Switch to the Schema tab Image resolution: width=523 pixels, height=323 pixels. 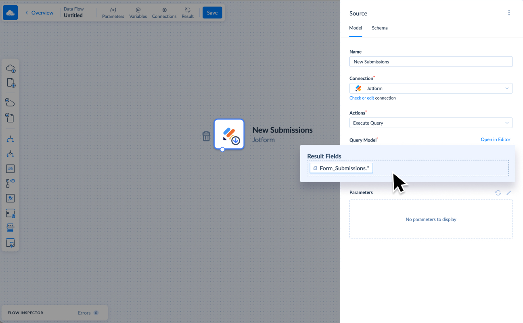tap(380, 28)
